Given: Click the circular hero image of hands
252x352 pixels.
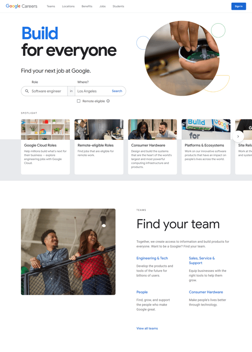Looking at the screenshot, I should pyautogui.click(x=182, y=58).
